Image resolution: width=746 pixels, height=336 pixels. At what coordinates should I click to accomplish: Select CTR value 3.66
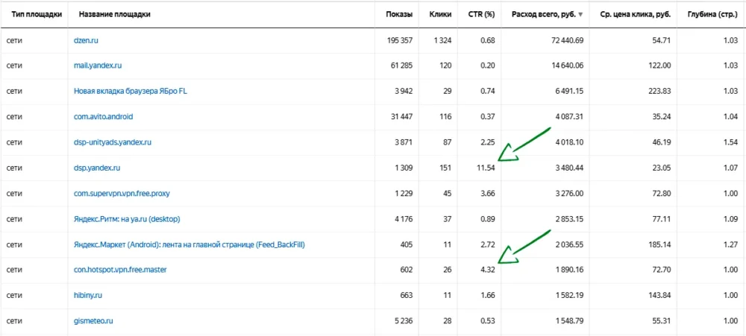click(x=488, y=194)
